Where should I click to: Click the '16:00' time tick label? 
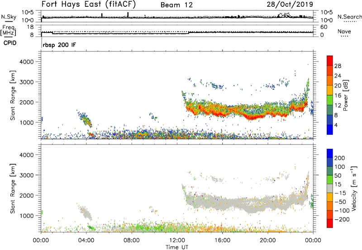(x=222, y=241)
